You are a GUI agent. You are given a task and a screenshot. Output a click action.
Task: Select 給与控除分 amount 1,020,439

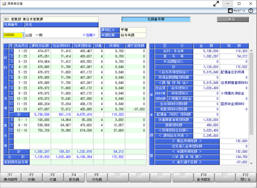pyautogui.click(x=211, y=88)
